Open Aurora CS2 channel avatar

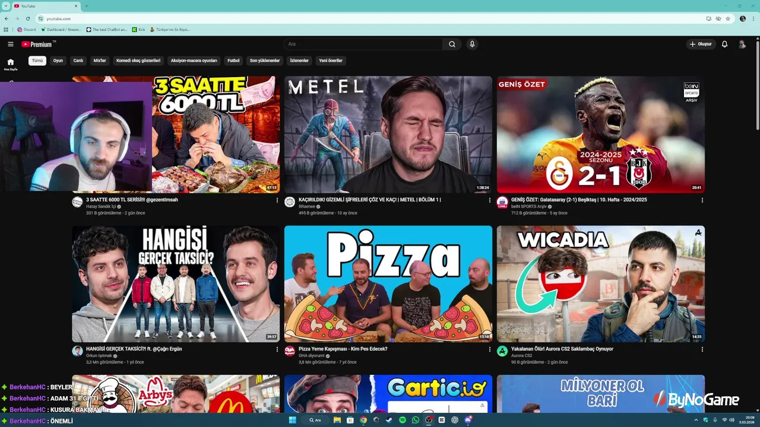(502, 351)
